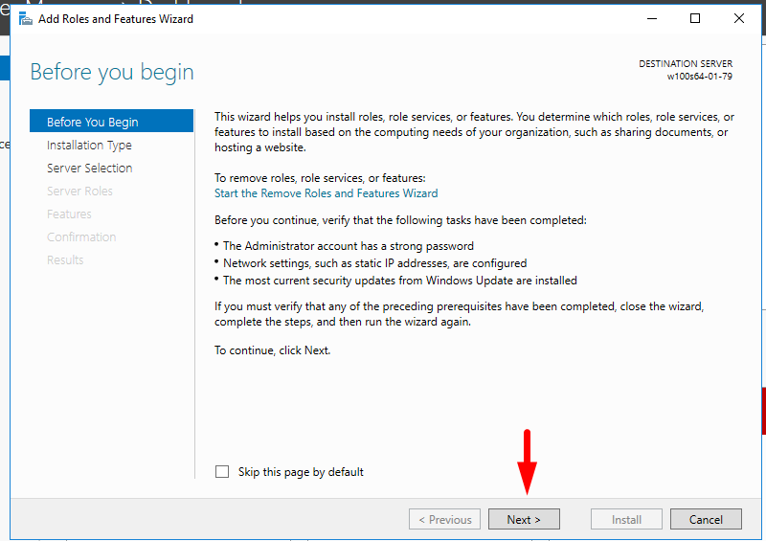Minimize the Add Roles wizard window
Image resolution: width=766 pixels, height=541 pixels.
coord(651,18)
